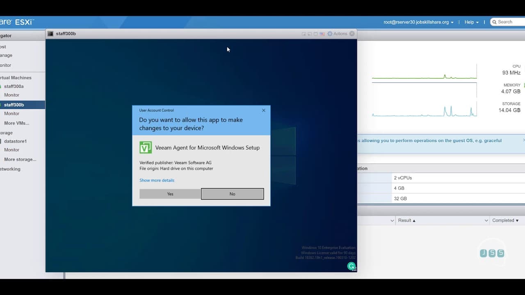Sort tasks by the Completed column

(505, 220)
